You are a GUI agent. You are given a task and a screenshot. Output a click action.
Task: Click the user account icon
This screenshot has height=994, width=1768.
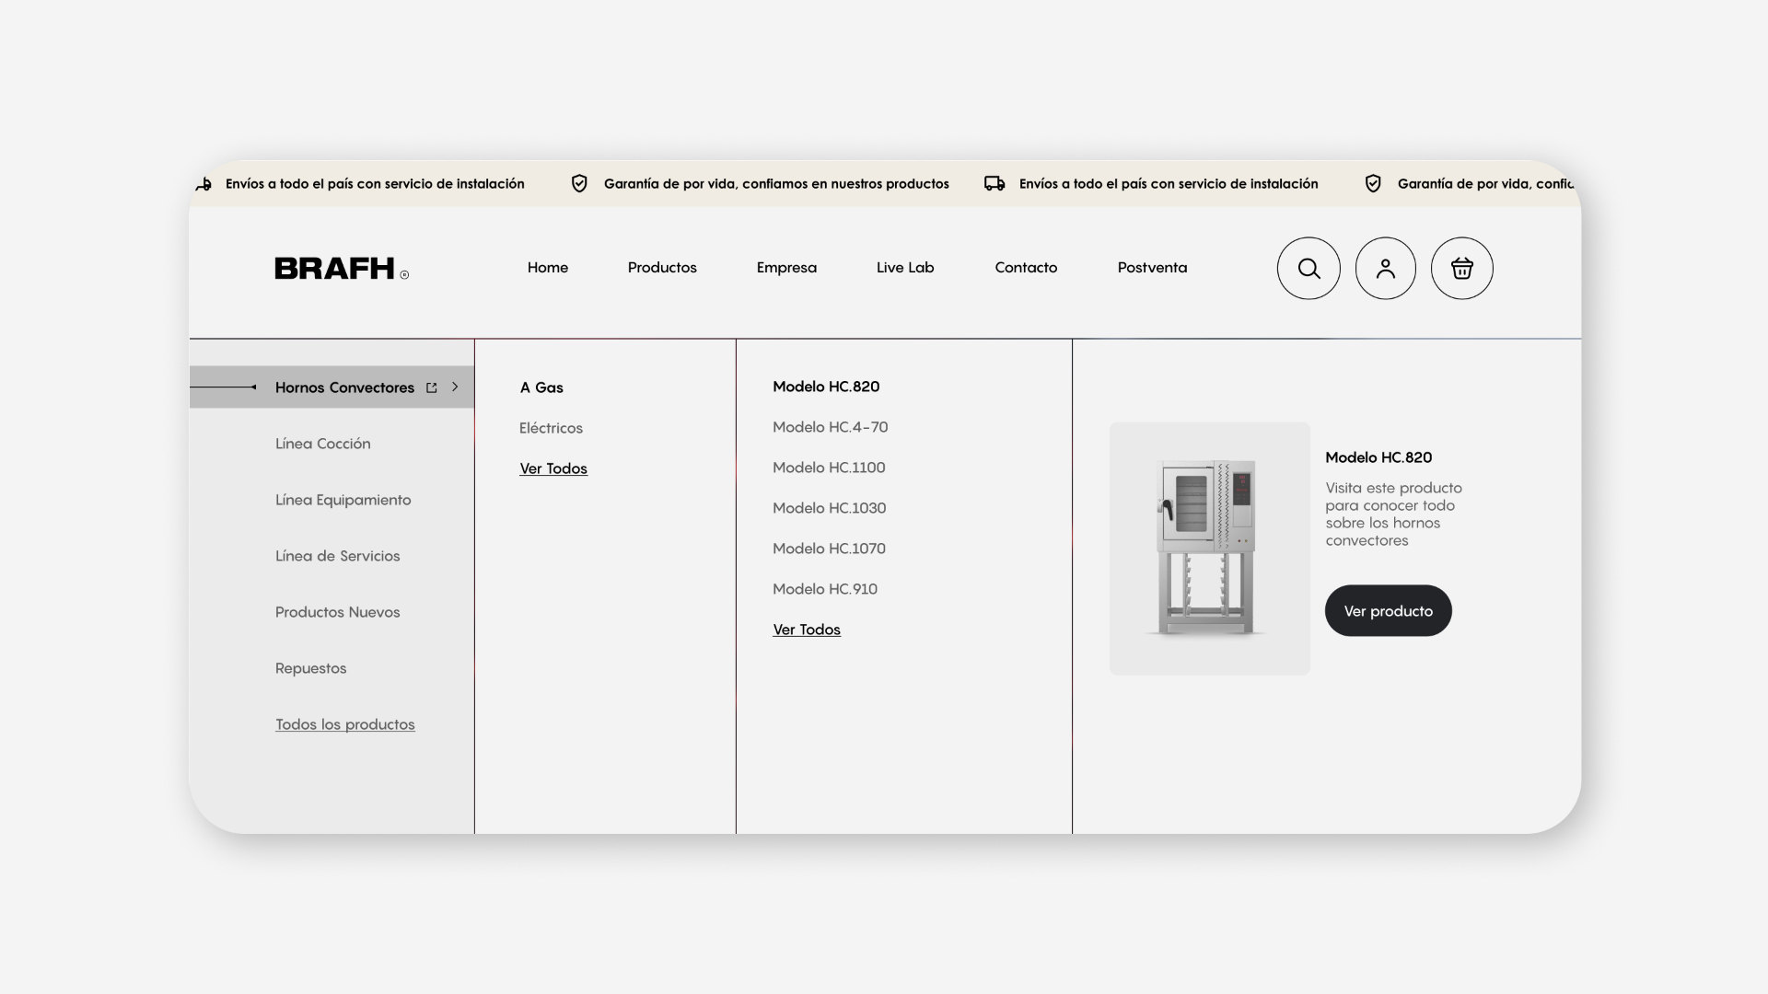point(1385,268)
